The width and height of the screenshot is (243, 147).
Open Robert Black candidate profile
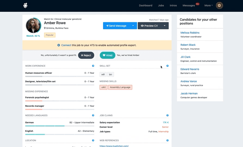(x=188, y=45)
